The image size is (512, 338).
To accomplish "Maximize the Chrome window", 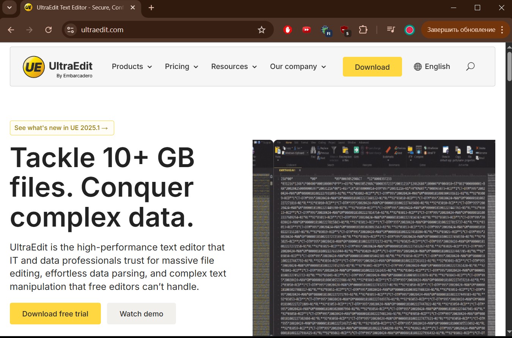I will (477, 8).
